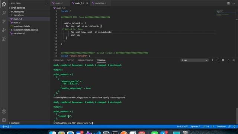This screenshot has height=134, width=238.
Task: Open Explorer more actions ellipsis
Action: (46, 3)
